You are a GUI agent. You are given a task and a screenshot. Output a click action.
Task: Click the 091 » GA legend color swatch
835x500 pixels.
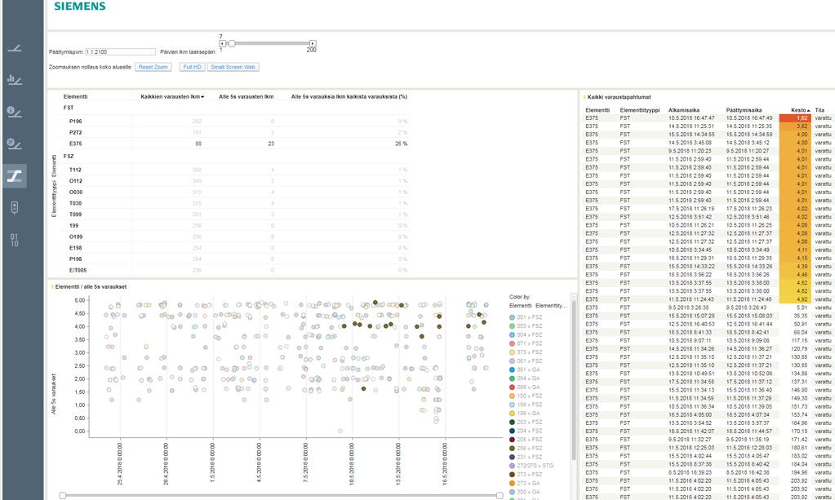click(x=513, y=369)
